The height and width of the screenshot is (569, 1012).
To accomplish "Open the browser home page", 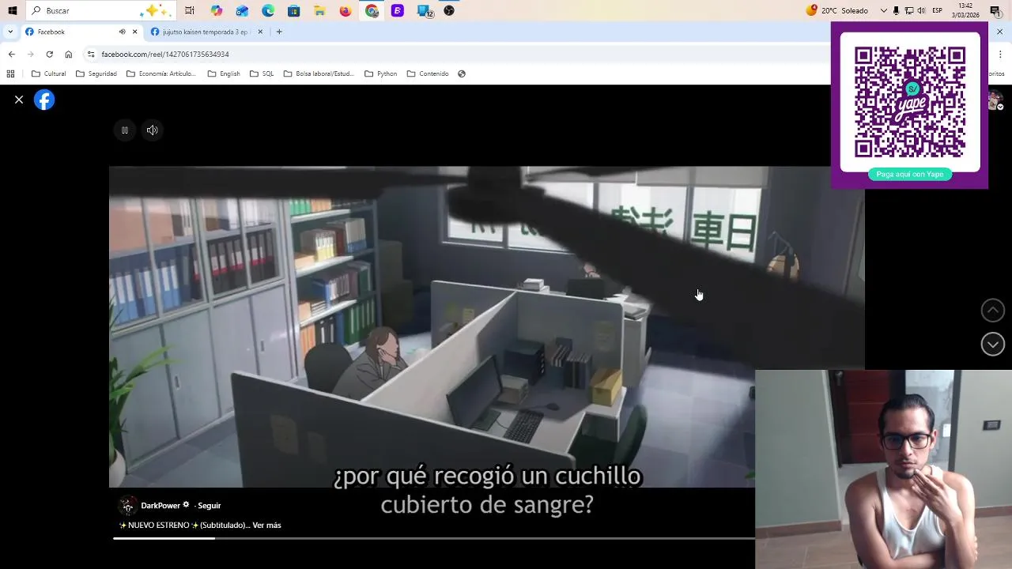I will tap(69, 54).
